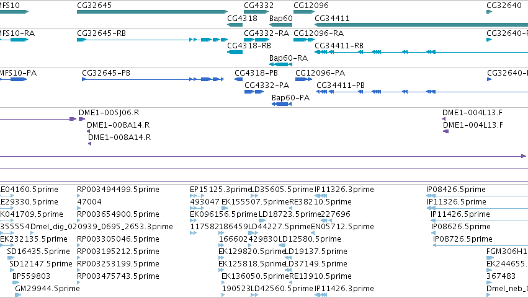The width and height of the screenshot is (528, 298).
Task: Select EST EN05712.5prime
Action: coord(342,227)
